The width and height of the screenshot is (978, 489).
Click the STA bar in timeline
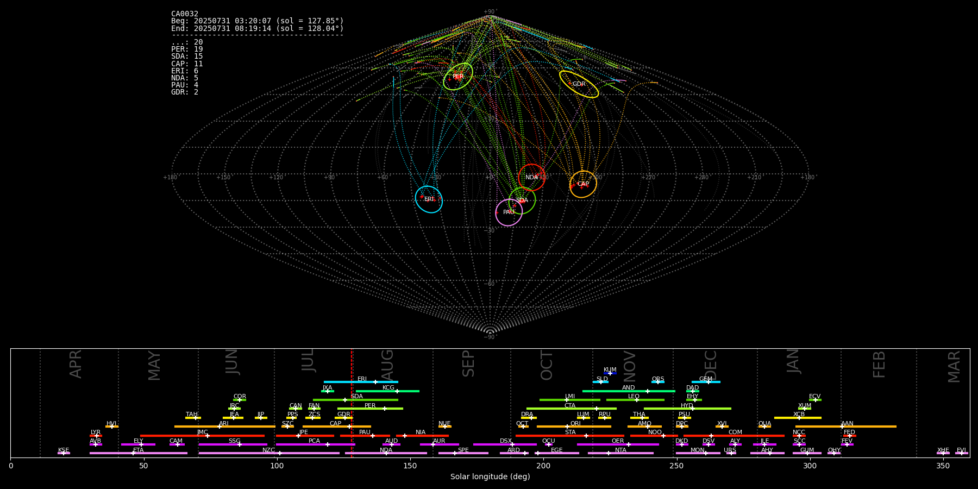click(570, 435)
